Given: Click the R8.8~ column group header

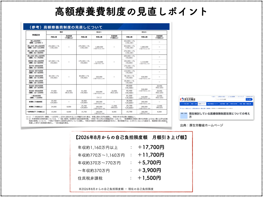Looking at the screenshot, I should tap(99, 32).
